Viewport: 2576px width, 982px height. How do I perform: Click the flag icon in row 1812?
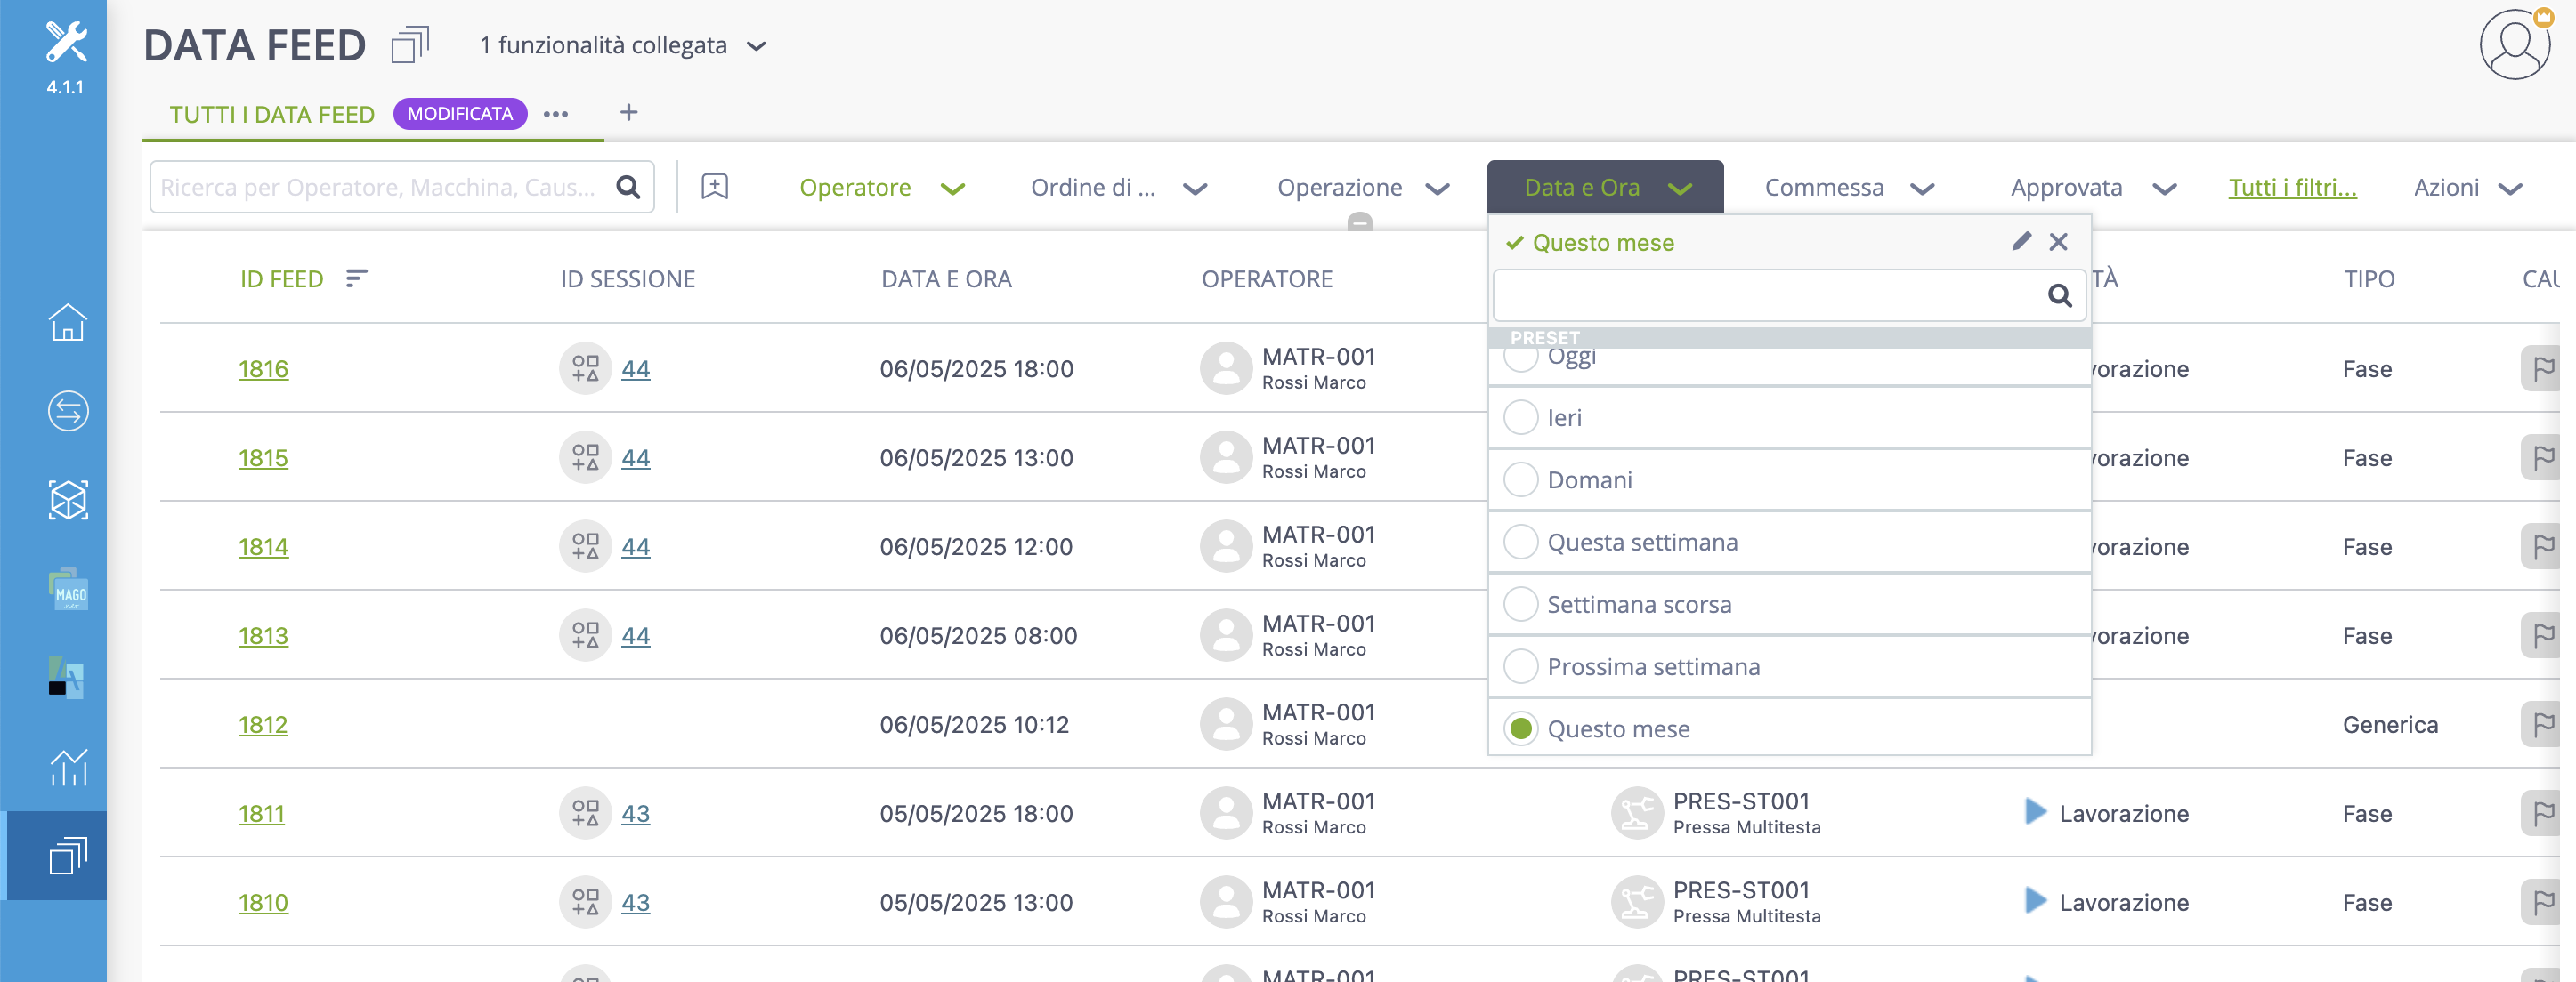(x=2544, y=724)
